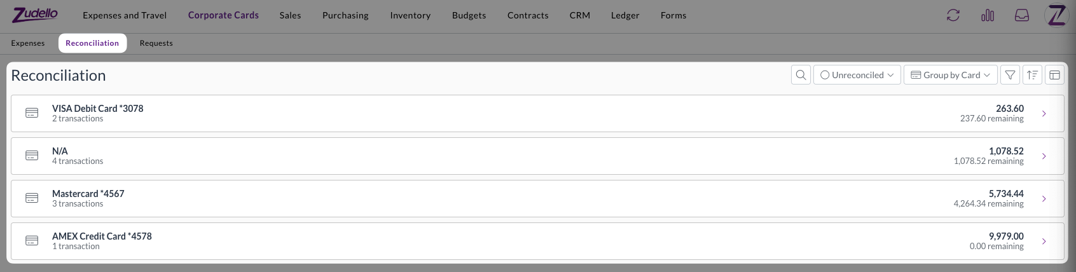
Task: Click the filter funnel icon
Action: click(1010, 75)
